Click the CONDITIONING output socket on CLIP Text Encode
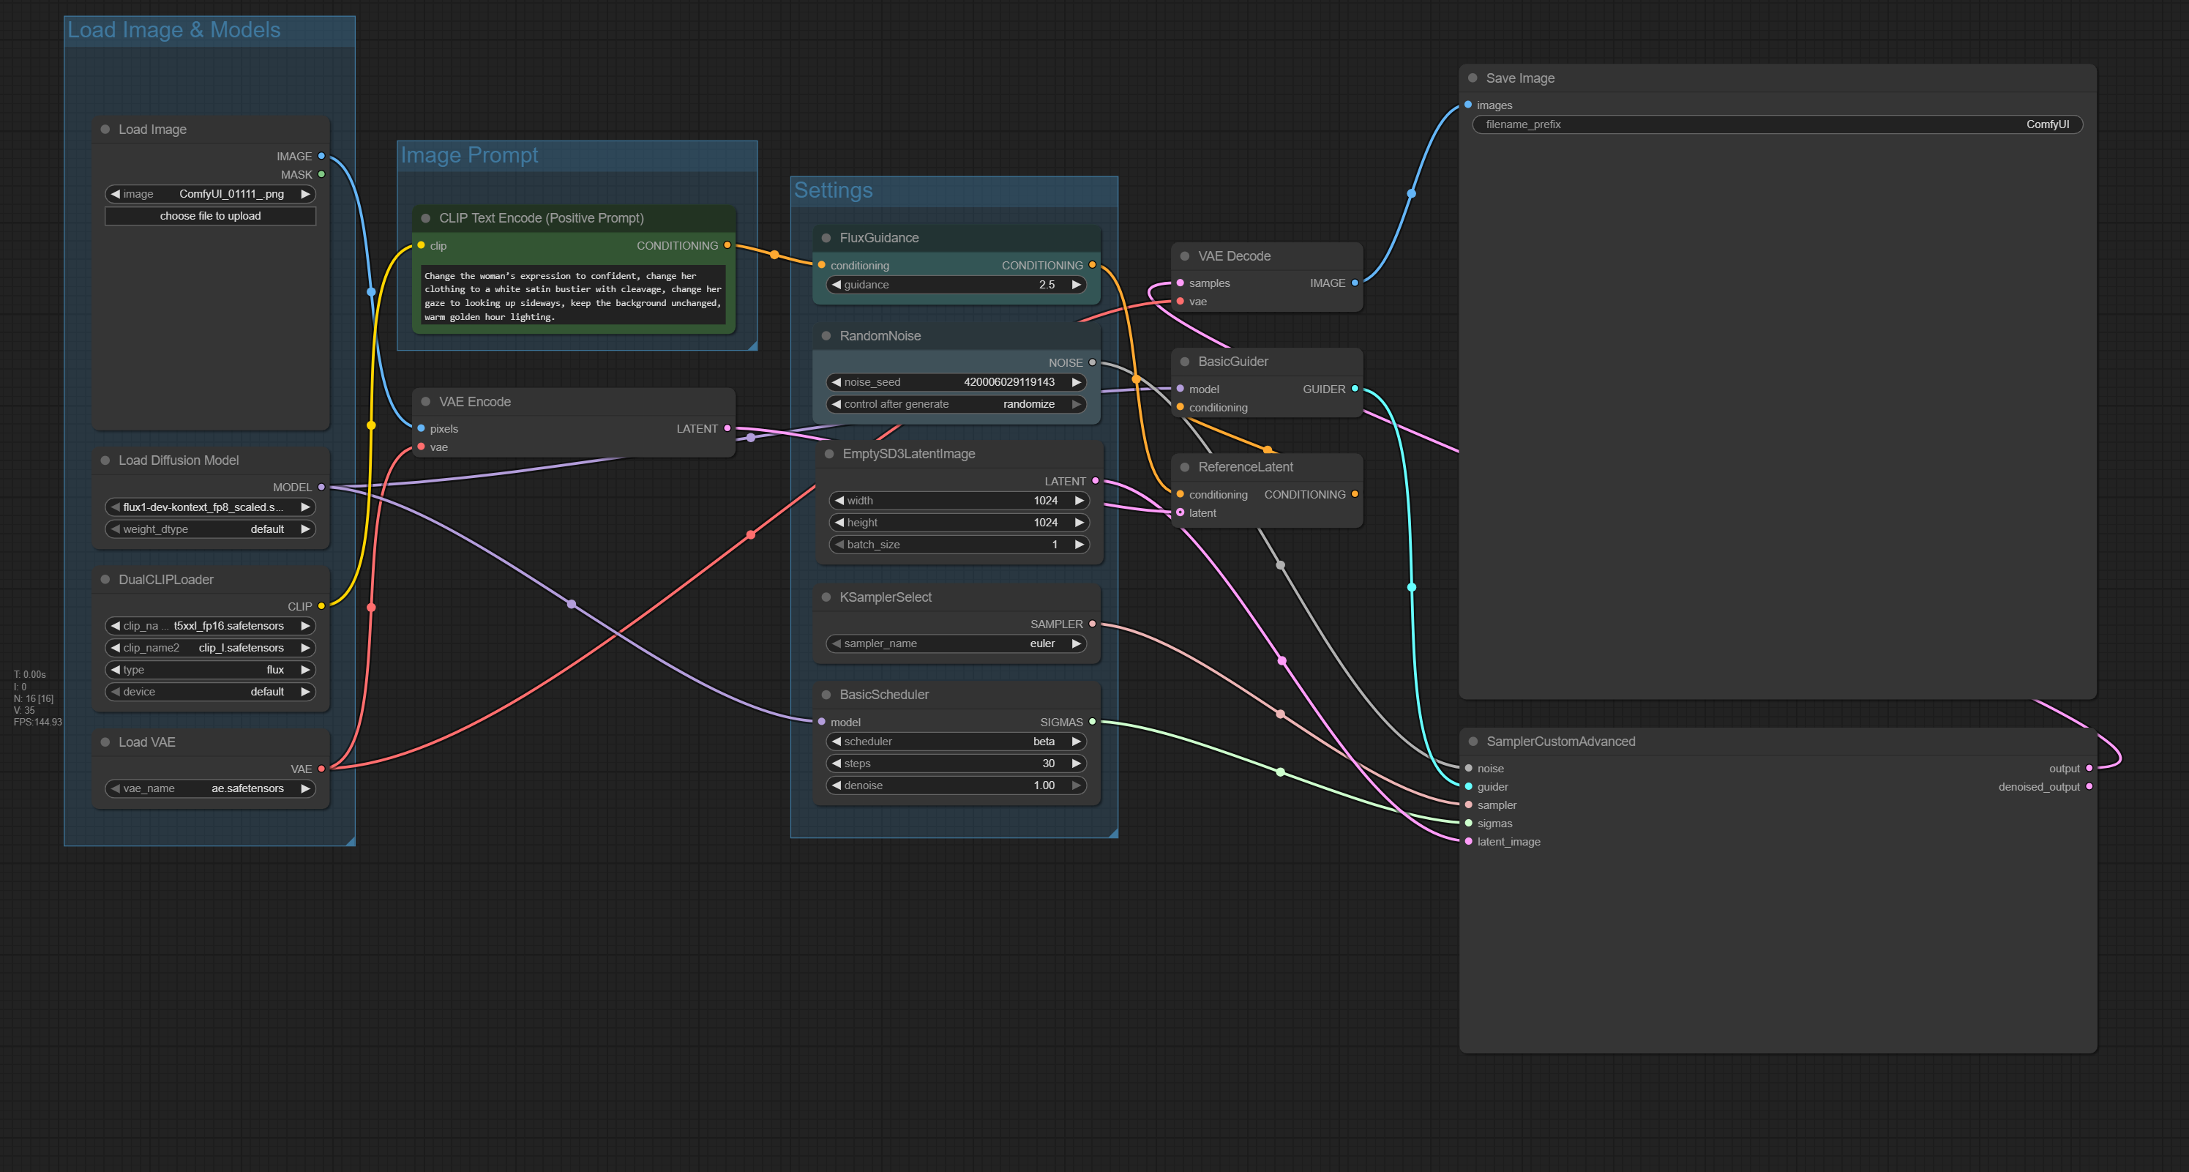Image resolution: width=2189 pixels, height=1172 pixels. point(727,246)
